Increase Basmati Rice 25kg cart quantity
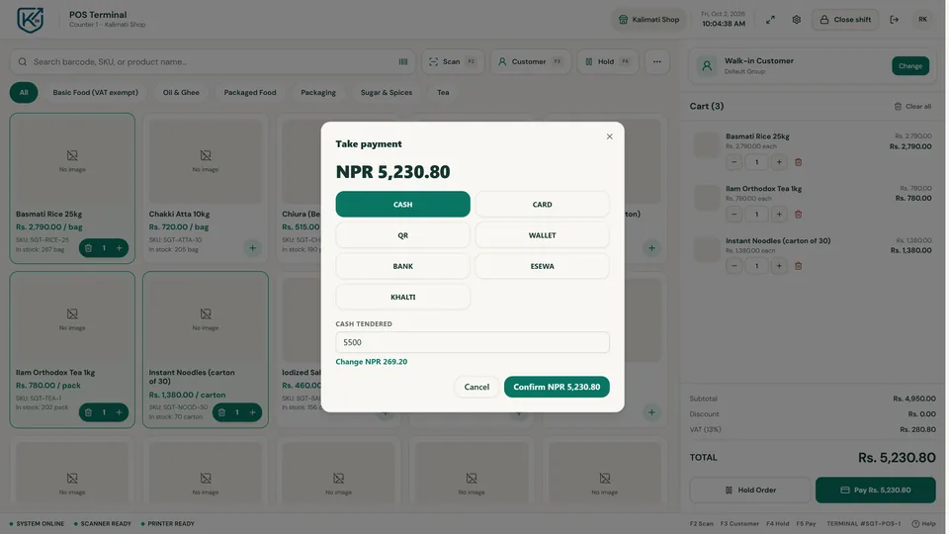This screenshot has height=534, width=949. point(779,162)
